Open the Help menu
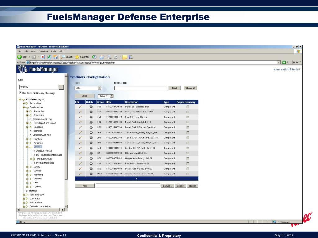Image resolution: width=318 pixels, height=238 pixels. click(x=61, y=51)
